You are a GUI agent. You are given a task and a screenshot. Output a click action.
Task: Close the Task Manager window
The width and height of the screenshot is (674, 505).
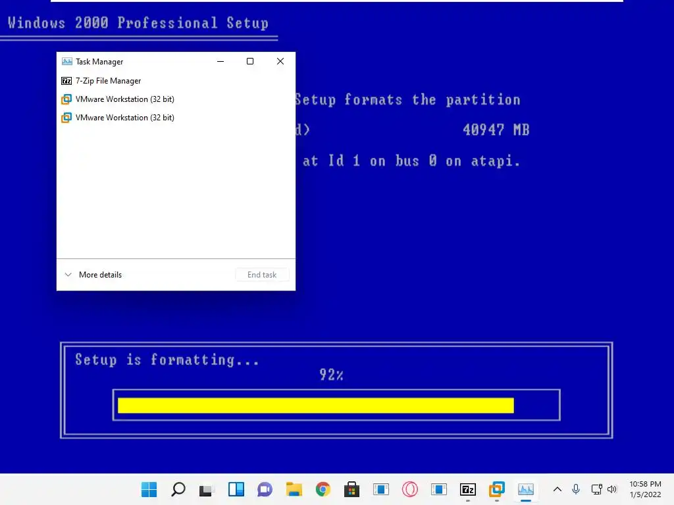pos(280,61)
